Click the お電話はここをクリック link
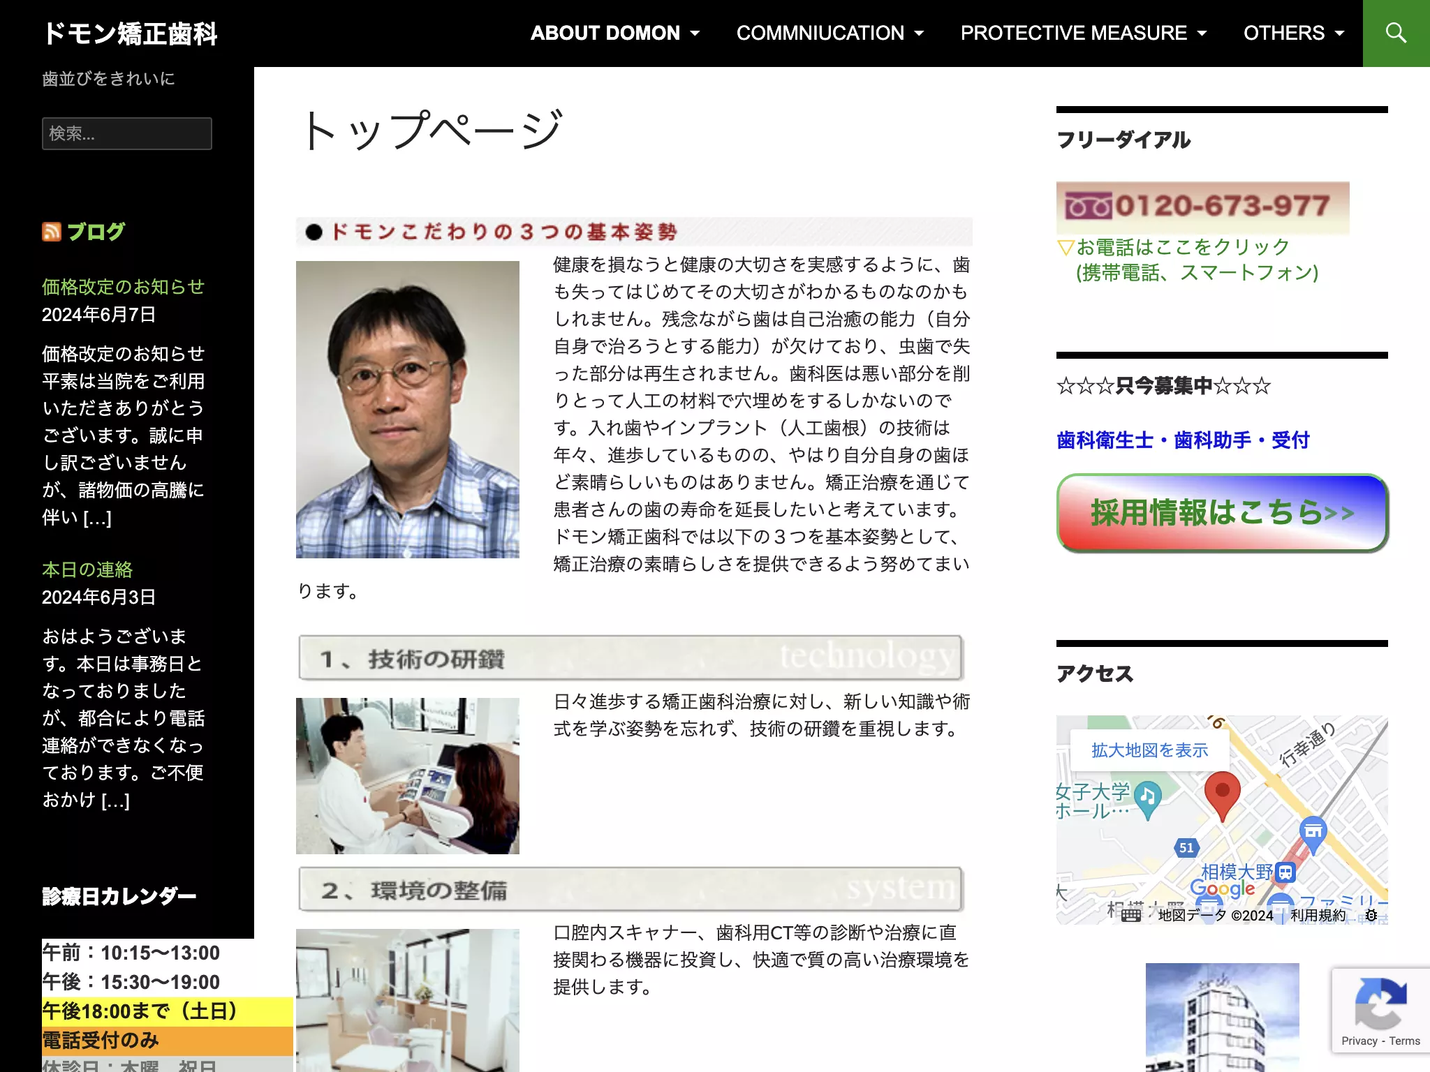This screenshot has height=1072, width=1430. click(x=1188, y=260)
